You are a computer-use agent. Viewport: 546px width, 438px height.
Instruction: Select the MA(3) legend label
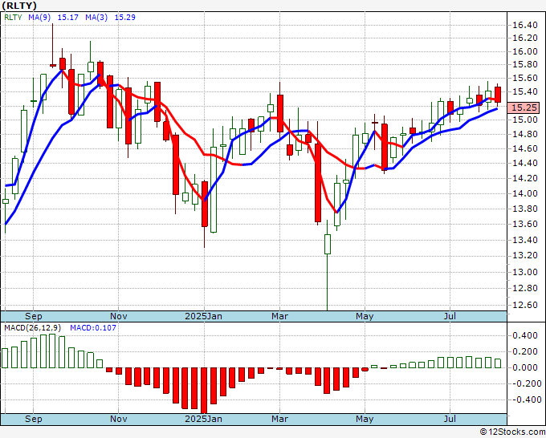[x=96, y=18]
